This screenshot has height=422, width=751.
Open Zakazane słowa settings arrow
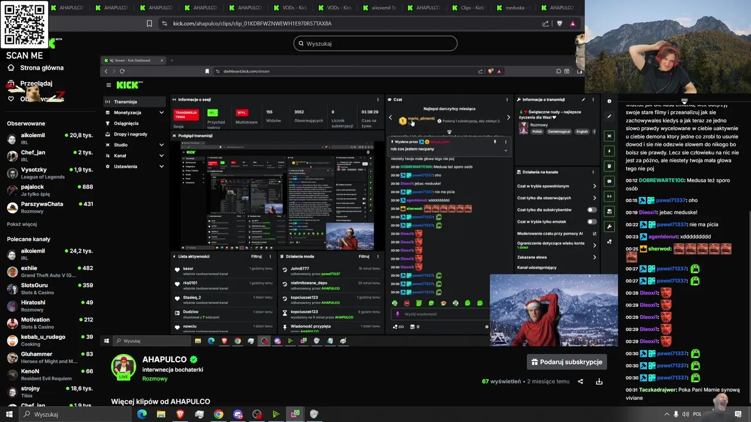[x=594, y=257]
